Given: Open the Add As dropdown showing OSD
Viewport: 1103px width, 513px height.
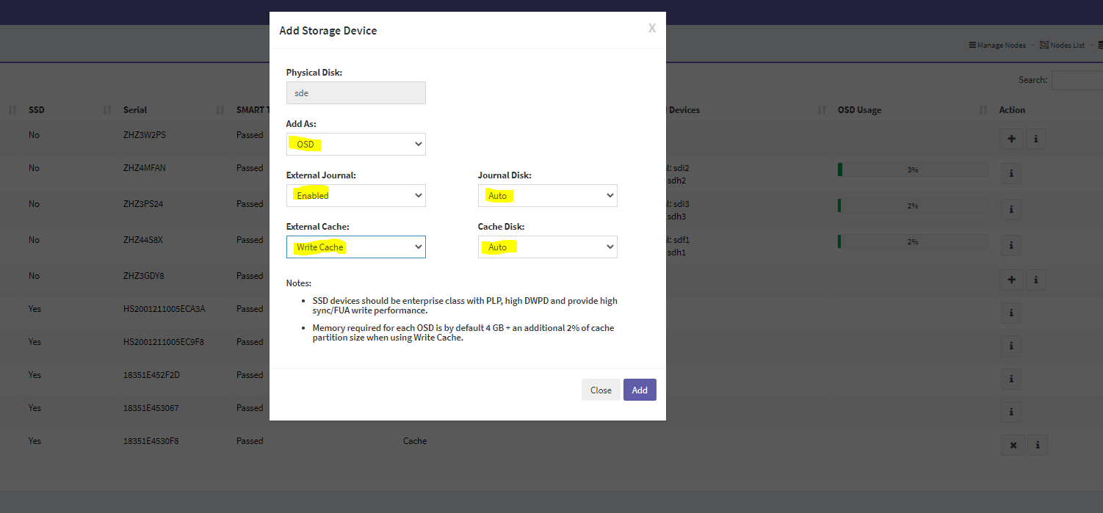Looking at the screenshot, I should pos(356,144).
